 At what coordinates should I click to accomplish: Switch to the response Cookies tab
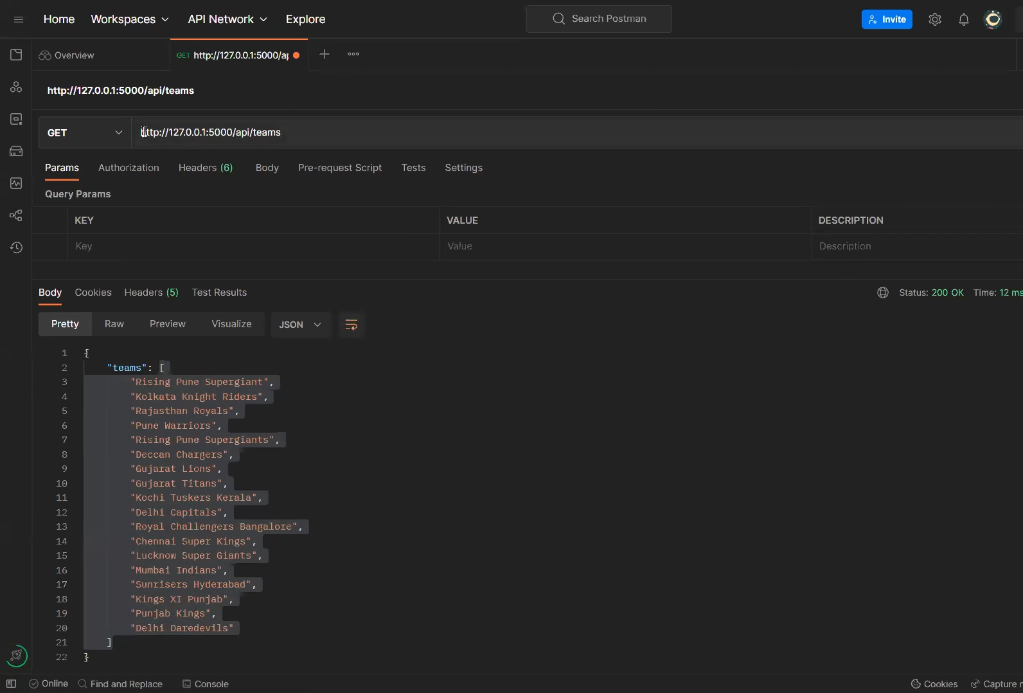click(x=93, y=292)
